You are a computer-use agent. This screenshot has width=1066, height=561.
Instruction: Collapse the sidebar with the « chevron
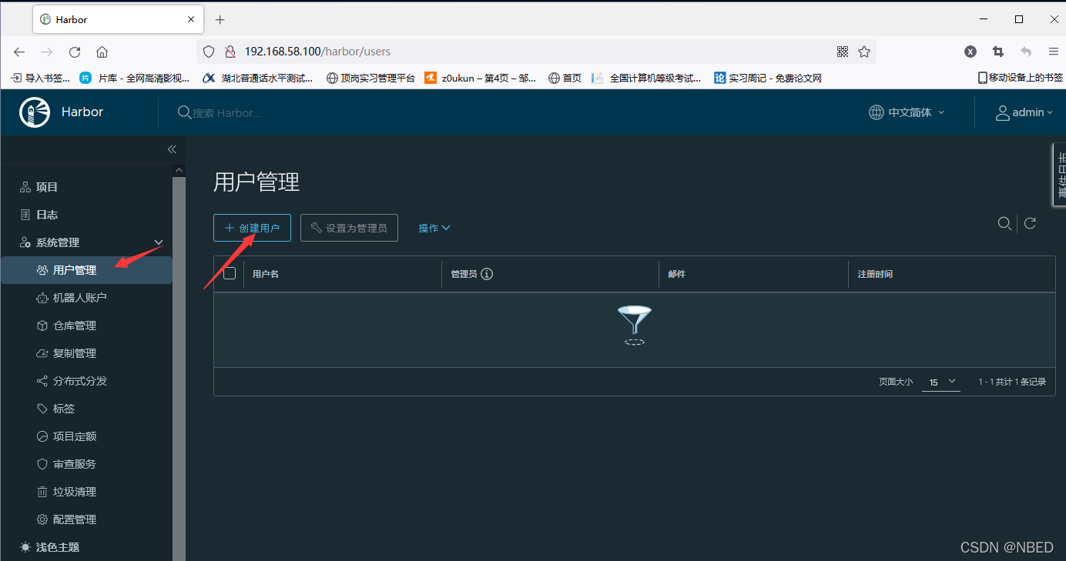pyautogui.click(x=172, y=149)
